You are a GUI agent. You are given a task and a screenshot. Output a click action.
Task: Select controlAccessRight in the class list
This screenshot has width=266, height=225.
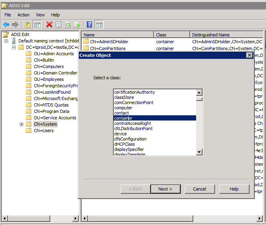pyautogui.click(x=155, y=123)
